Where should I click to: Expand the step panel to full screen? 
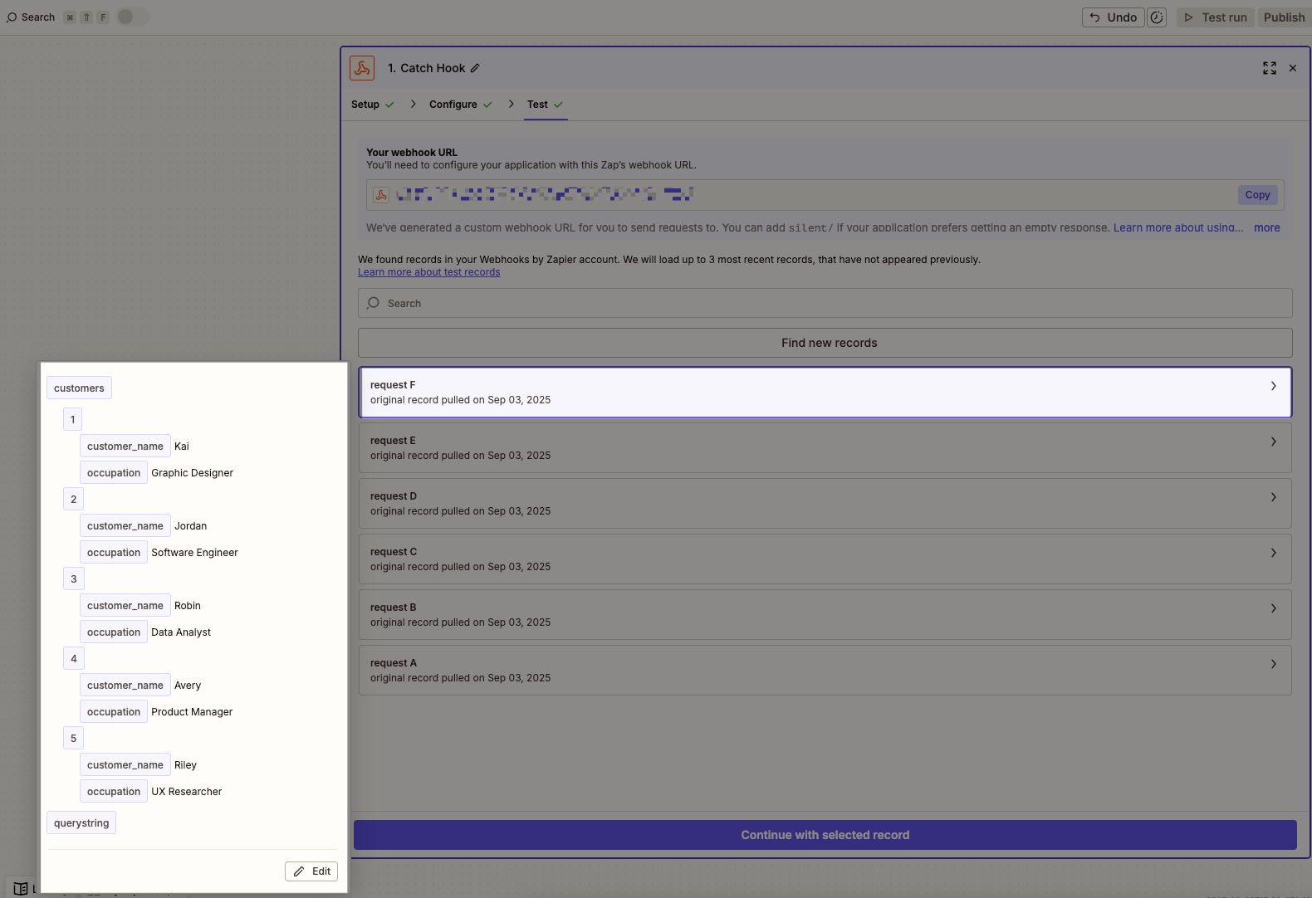[1269, 68]
